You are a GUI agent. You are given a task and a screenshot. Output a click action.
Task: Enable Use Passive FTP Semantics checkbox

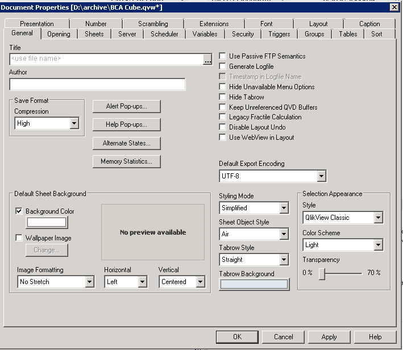223,56
